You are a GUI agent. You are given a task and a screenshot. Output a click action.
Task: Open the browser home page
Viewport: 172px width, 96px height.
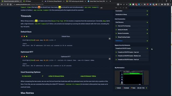click(x=10, y=5)
